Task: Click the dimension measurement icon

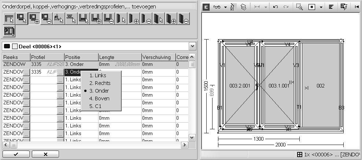Action: (257, 7)
